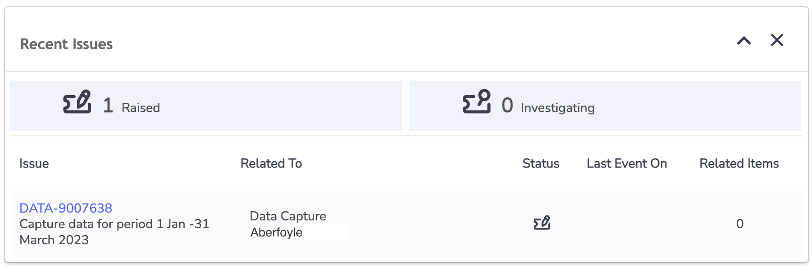Filter by the Investigating issues tile
The image size is (812, 270).
(605, 106)
